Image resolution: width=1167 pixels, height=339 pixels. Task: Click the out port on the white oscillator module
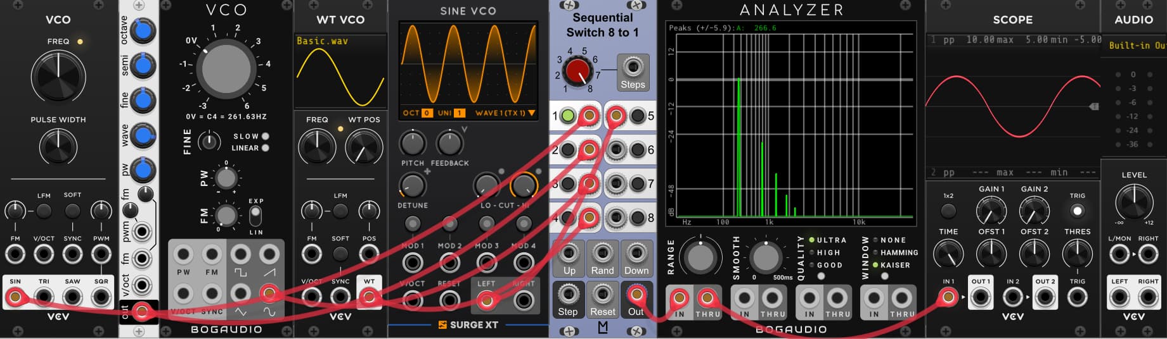click(x=143, y=311)
